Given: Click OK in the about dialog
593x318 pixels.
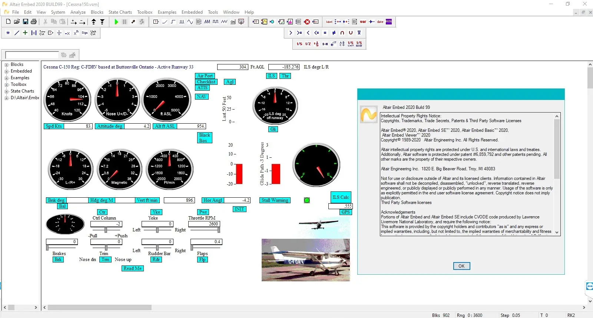Looking at the screenshot, I should coord(461,266).
